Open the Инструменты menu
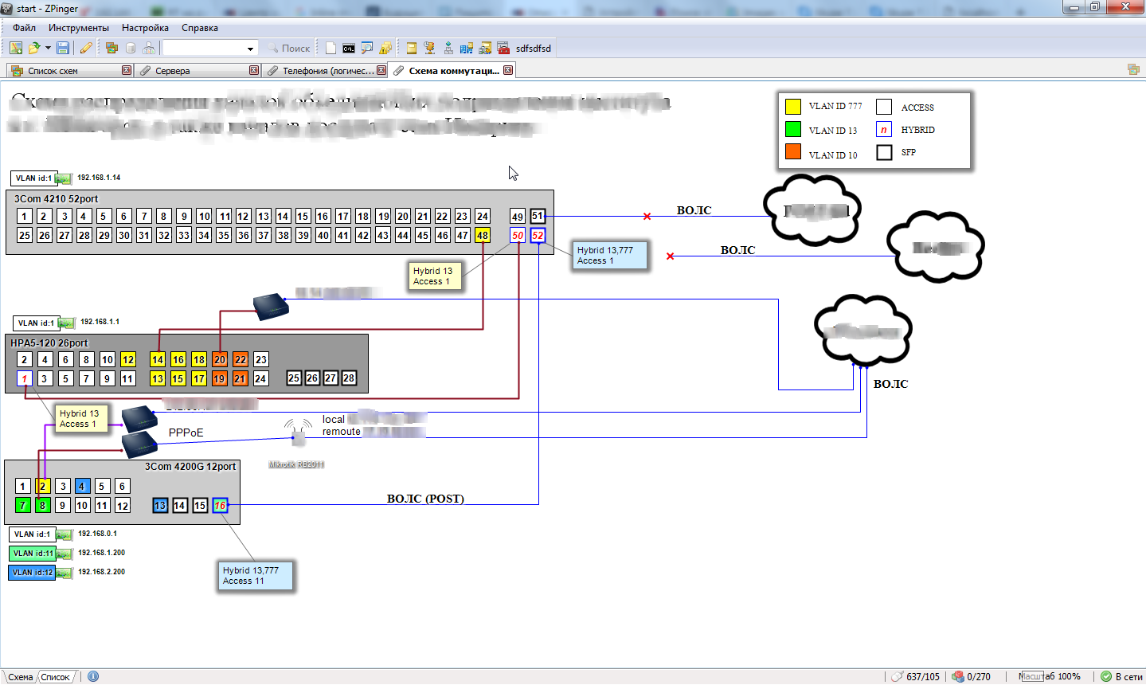 pyautogui.click(x=78, y=28)
